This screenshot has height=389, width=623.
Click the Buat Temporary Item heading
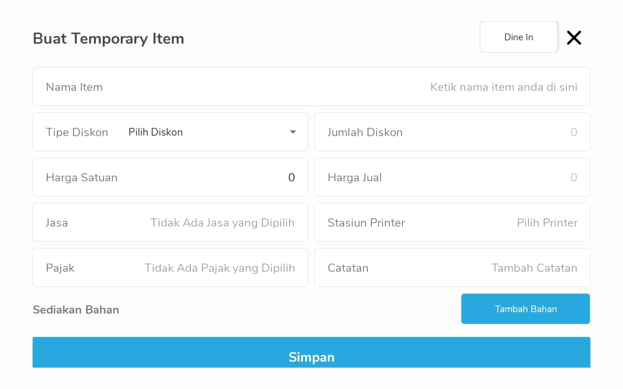(x=109, y=38)
